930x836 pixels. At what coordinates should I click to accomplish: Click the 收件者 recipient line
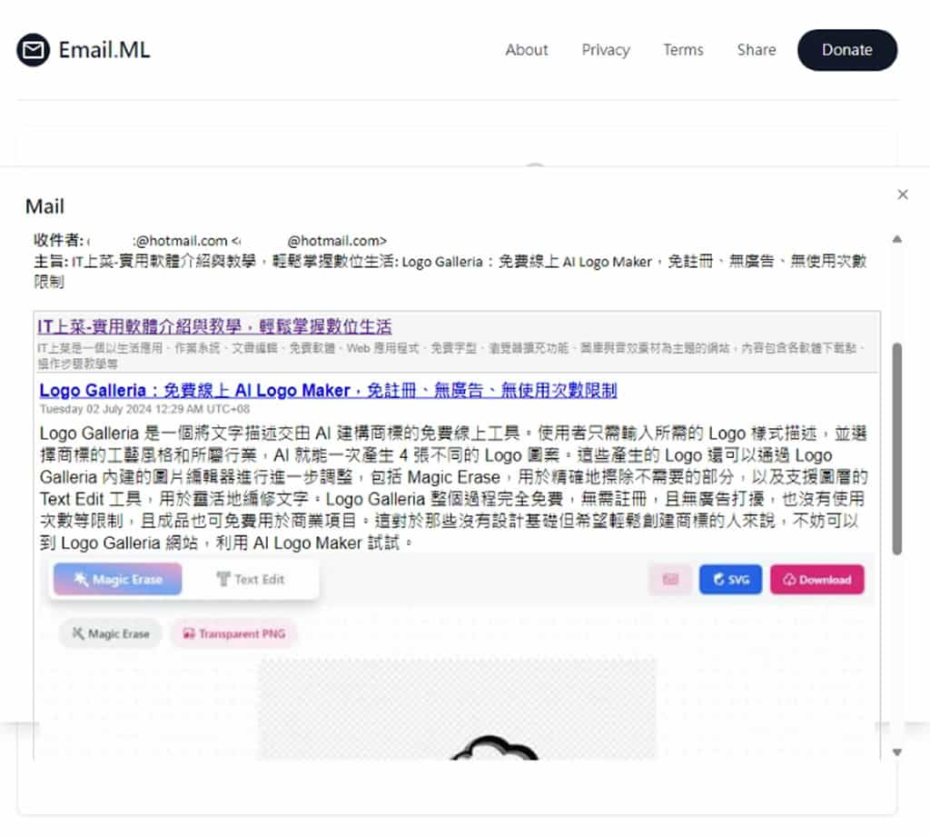click(x=210, y=240)
